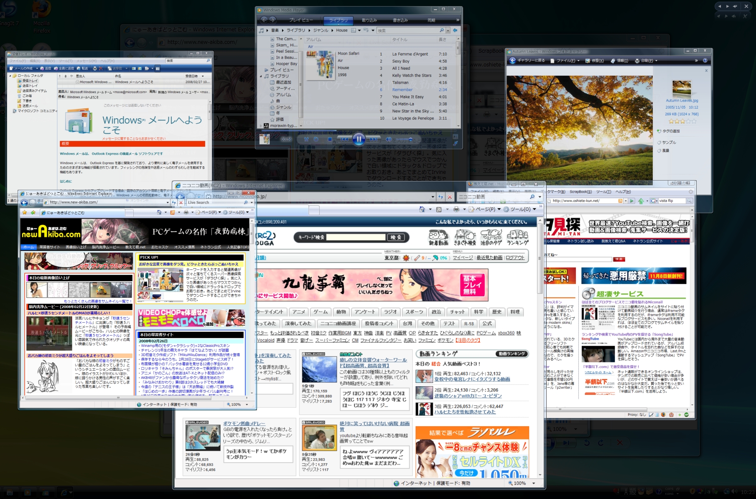The height and width of the screenshot is (499, 756).
Task: Toggle the サンプル tag in Photo Gallery
Action: click(669, 143)
